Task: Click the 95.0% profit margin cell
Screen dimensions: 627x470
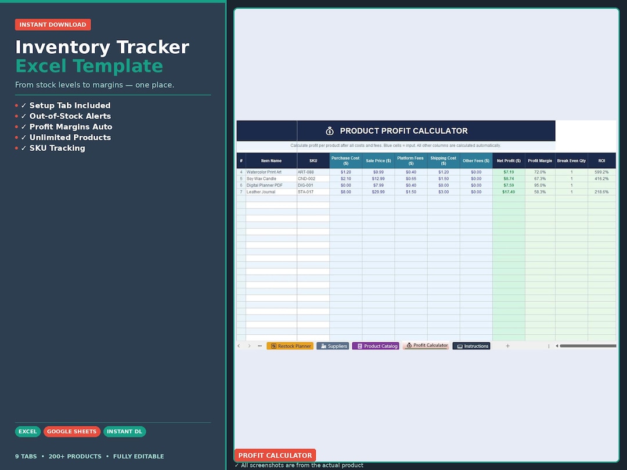Action: 540,186
